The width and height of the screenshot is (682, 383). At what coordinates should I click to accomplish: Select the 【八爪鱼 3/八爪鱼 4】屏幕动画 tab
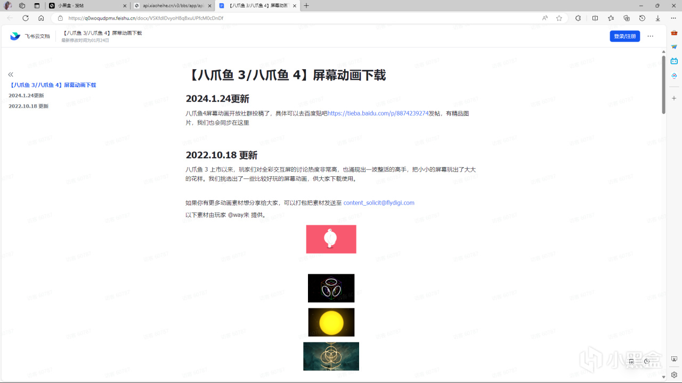pos(258,5)
